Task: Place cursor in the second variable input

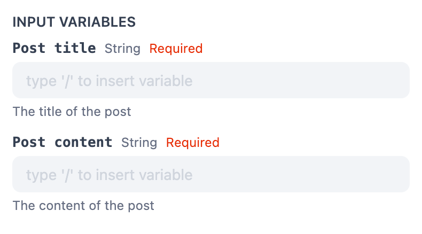Action: pyautogui.click(x=321, y=175)
